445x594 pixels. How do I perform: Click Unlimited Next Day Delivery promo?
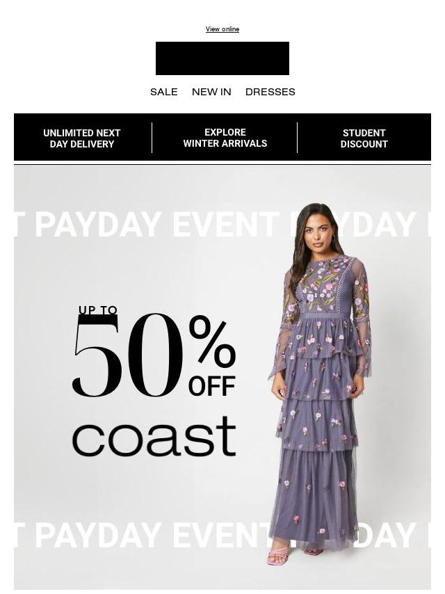click(82, 138)
